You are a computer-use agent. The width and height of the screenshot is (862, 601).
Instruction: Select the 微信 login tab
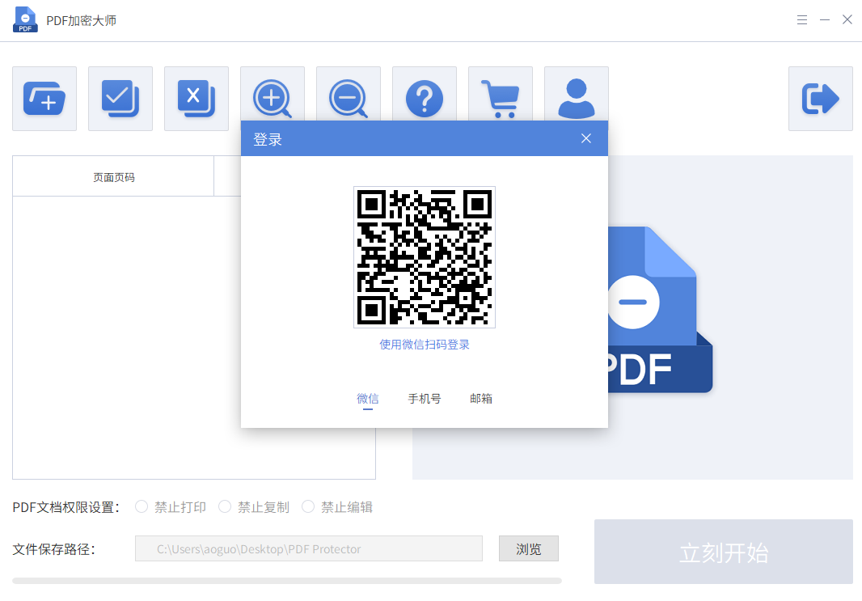(368, 399)
